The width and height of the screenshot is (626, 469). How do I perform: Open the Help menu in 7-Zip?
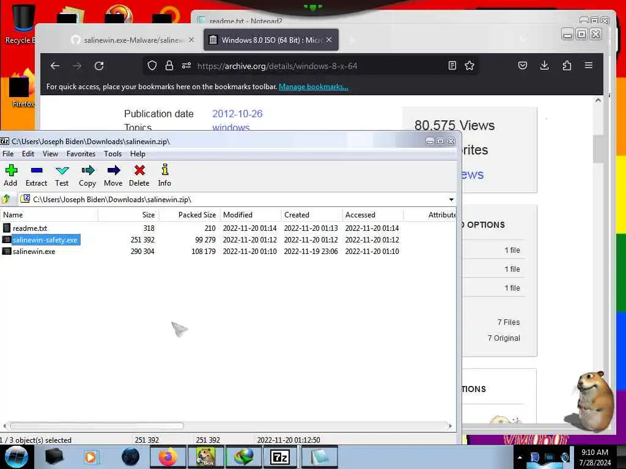[138, 153]
